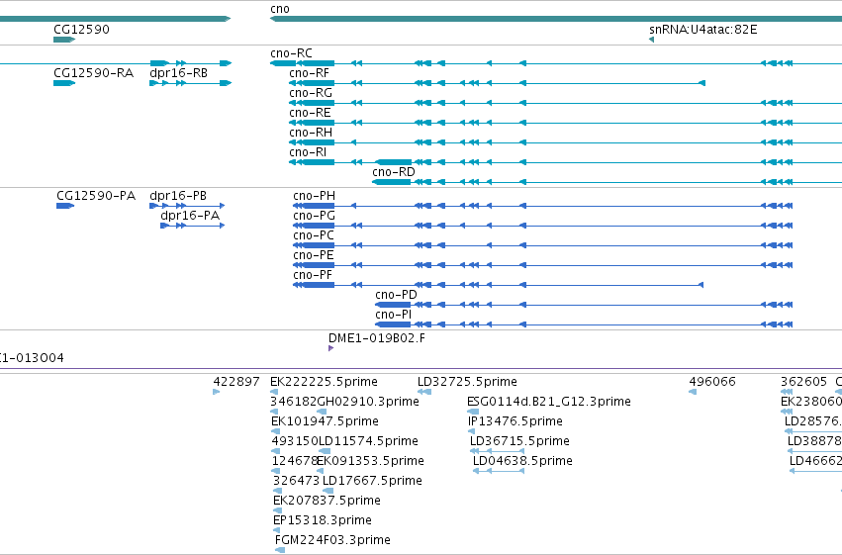
Task: Click the EK222225.5prime EST label
Action: [x=324, y=382]
